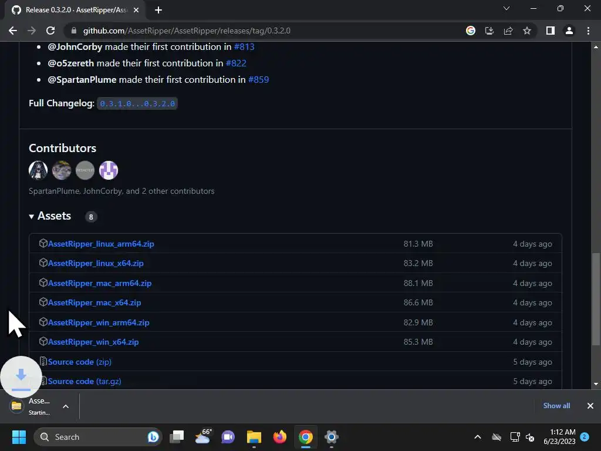
Task: Open the purple fourth contributor avatar
Action: click(109, 170)
